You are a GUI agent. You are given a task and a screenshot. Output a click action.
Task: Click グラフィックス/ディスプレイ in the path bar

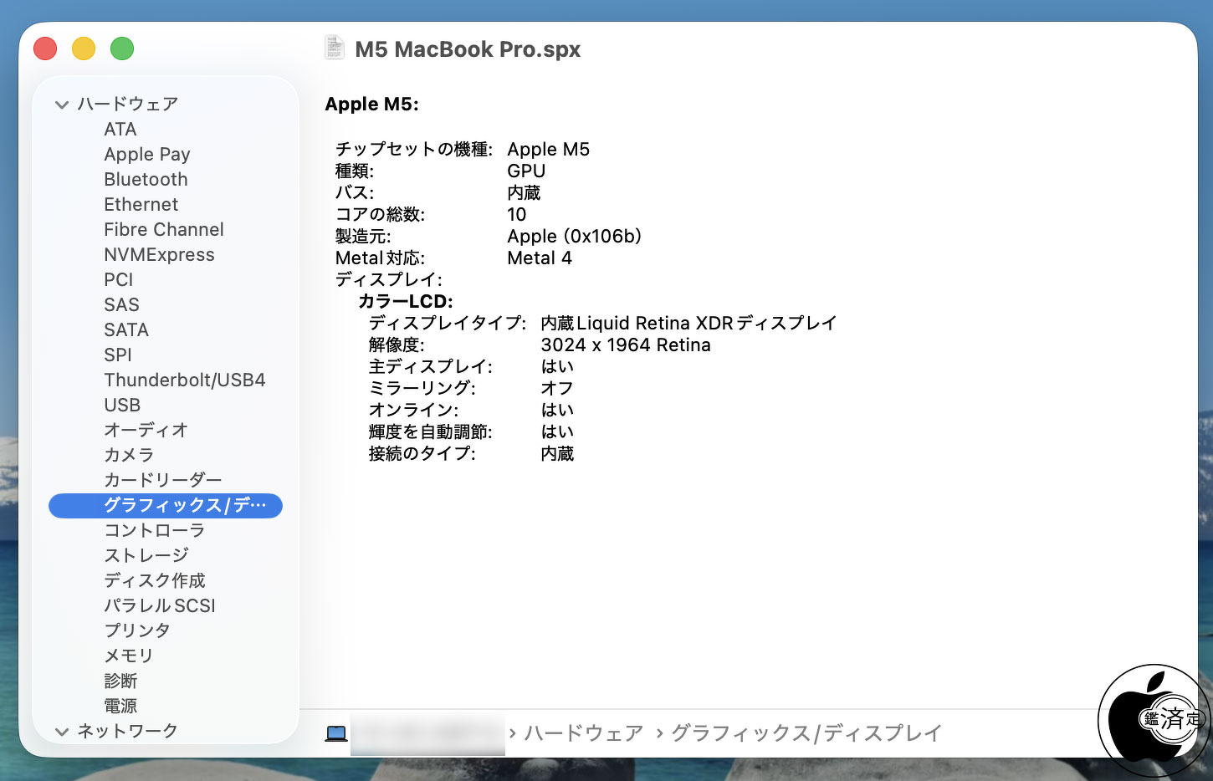(x=806, y=733)
